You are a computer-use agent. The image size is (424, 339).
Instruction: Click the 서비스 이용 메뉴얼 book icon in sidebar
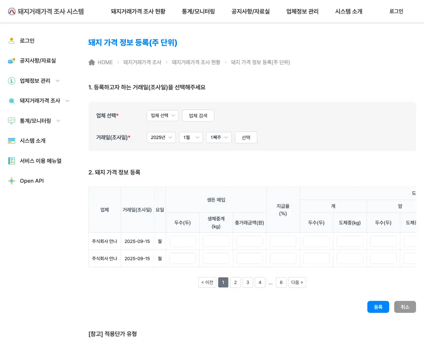12,161
